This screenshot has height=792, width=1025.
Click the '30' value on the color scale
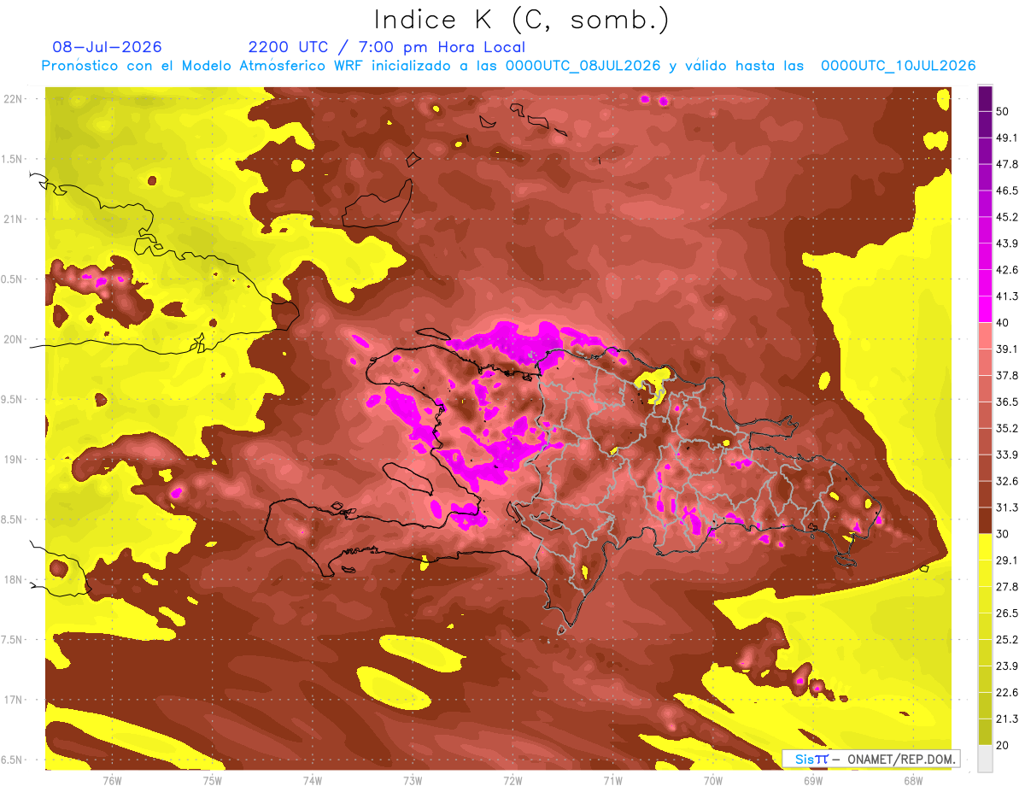pyautogui.click(x=1004, y=534)
